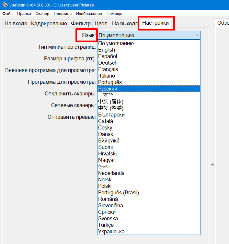The height and width of the screenshot is (244, 229).
Task: Select Български in the language list
Action: click(149, 115)
